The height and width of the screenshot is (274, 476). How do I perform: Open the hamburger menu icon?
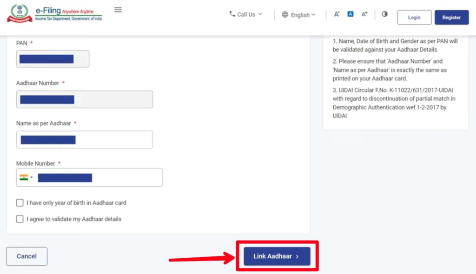(118, 10)
